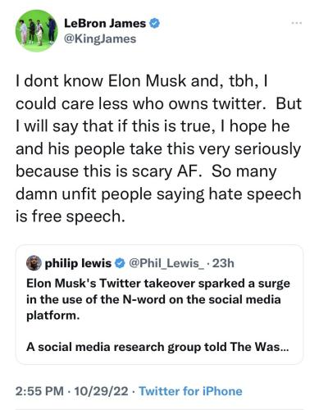
Task: Click the 23h timestamp on quoted tweet
Action: click(x=223, y=263)
